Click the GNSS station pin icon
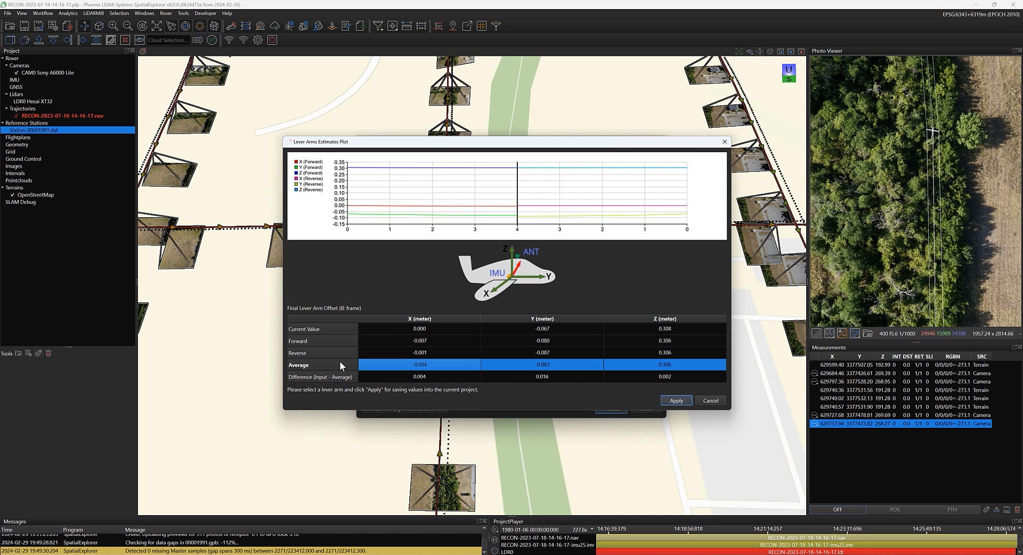 point(452,26)
